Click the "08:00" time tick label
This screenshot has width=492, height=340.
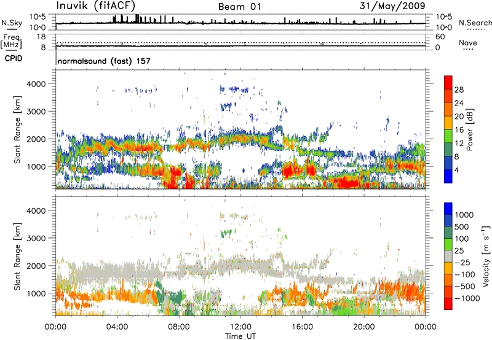[179, 327]
